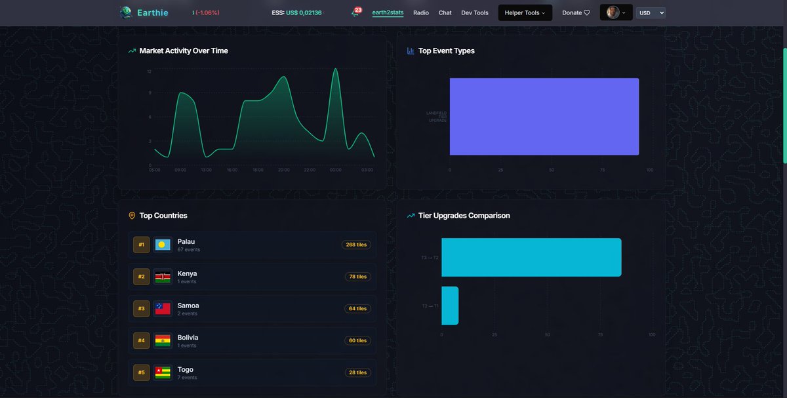The width and height of the screenshot is (787, 398).
Task: Click the T3 to T2 upgrade bar
Action: tap(531, 257)
